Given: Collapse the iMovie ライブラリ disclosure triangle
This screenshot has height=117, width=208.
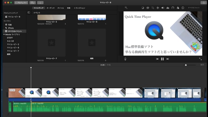Looking at the screenshot, I should 4,34.
